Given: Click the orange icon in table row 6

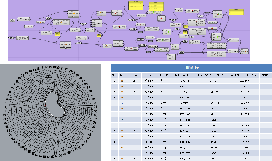Looking at the screenshot, I should (x=122, y=108).
